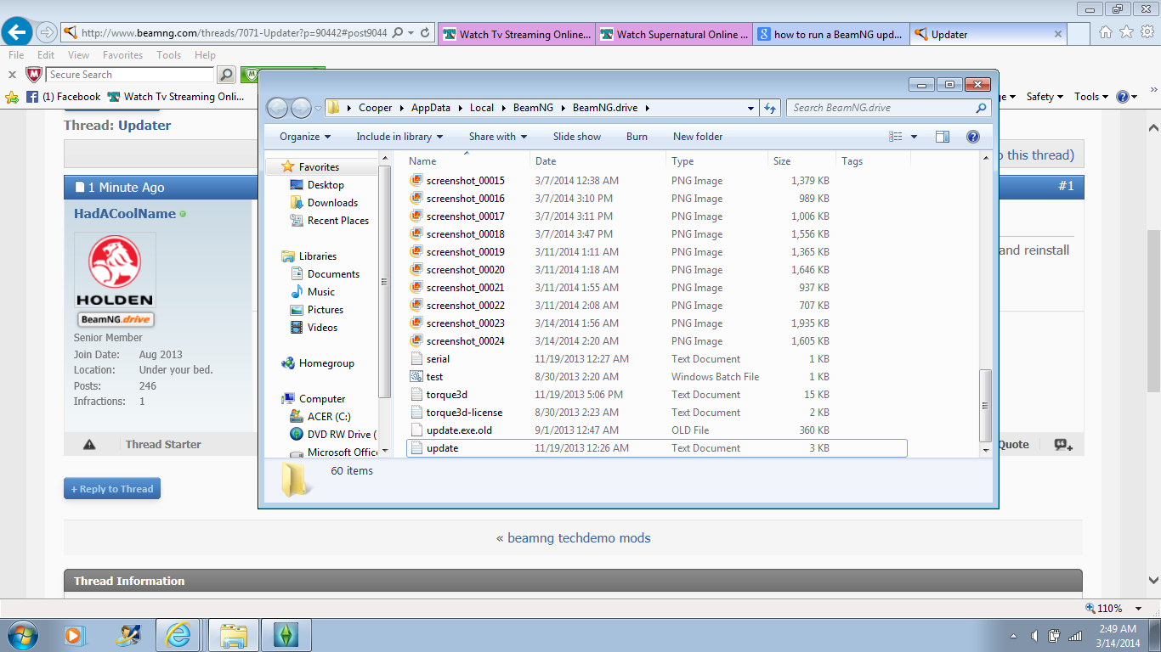Open Windows Explorer taskbar folder icon
The height and width of the screenshot is (652, 1161).
point(234,634)
